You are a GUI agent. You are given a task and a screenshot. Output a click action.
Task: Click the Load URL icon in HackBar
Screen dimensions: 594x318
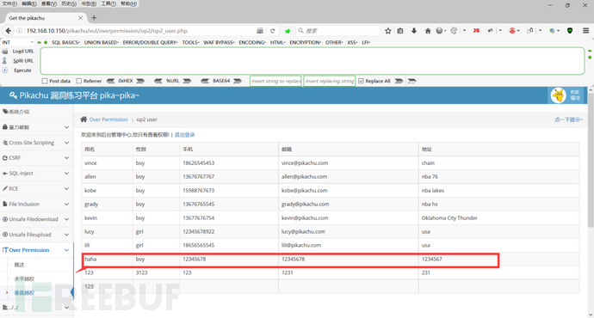(5, 51)
